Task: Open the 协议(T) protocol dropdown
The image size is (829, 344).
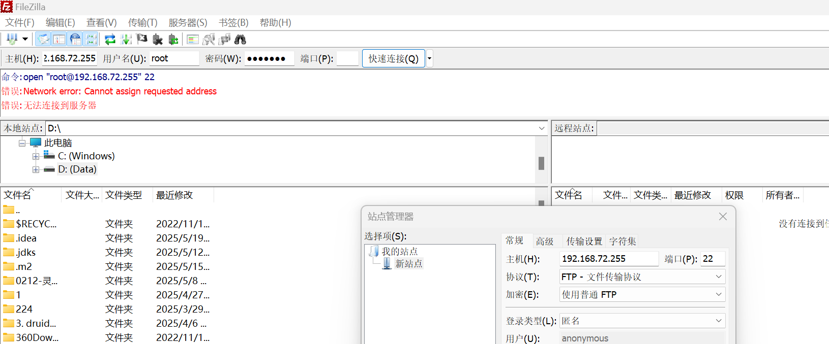Action: pos(642,277)
